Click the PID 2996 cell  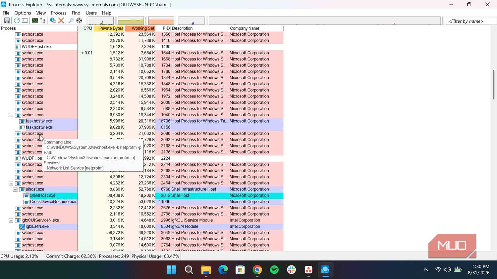tap(165, 220)
